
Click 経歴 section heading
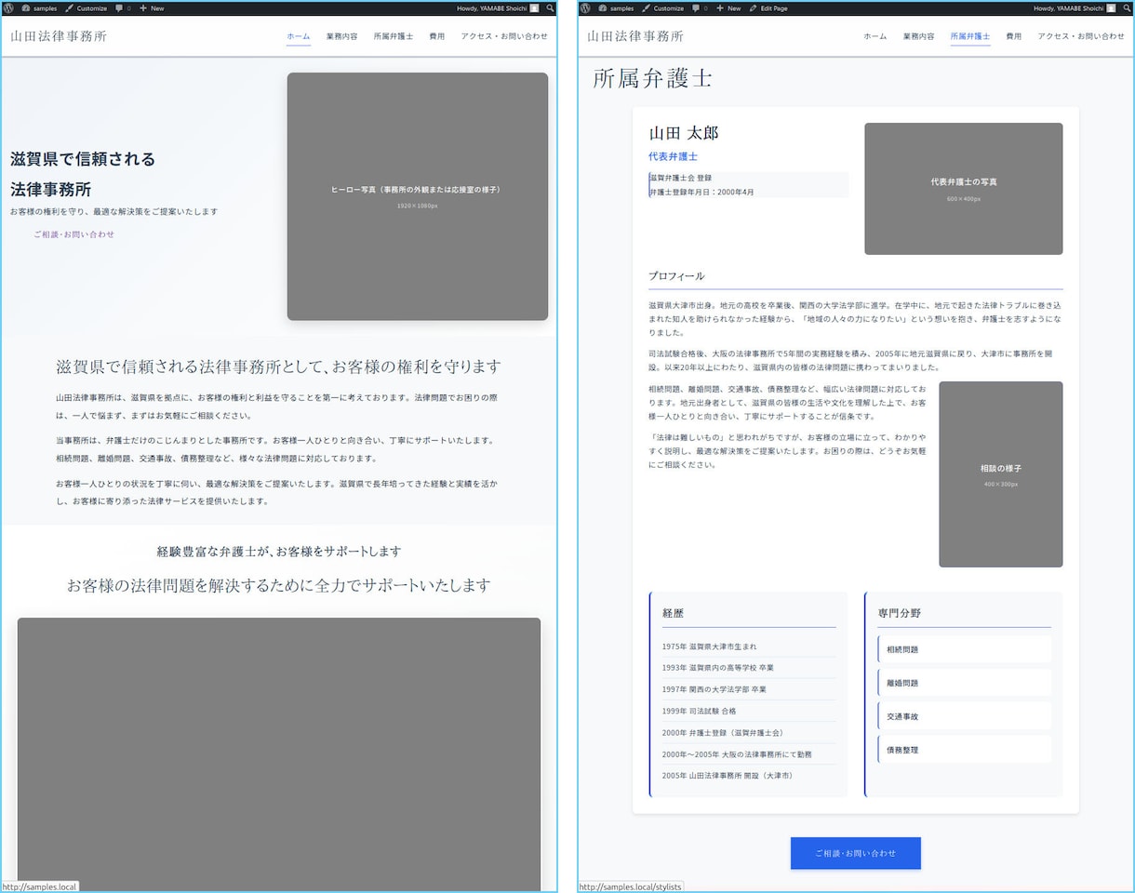[673, 613]
